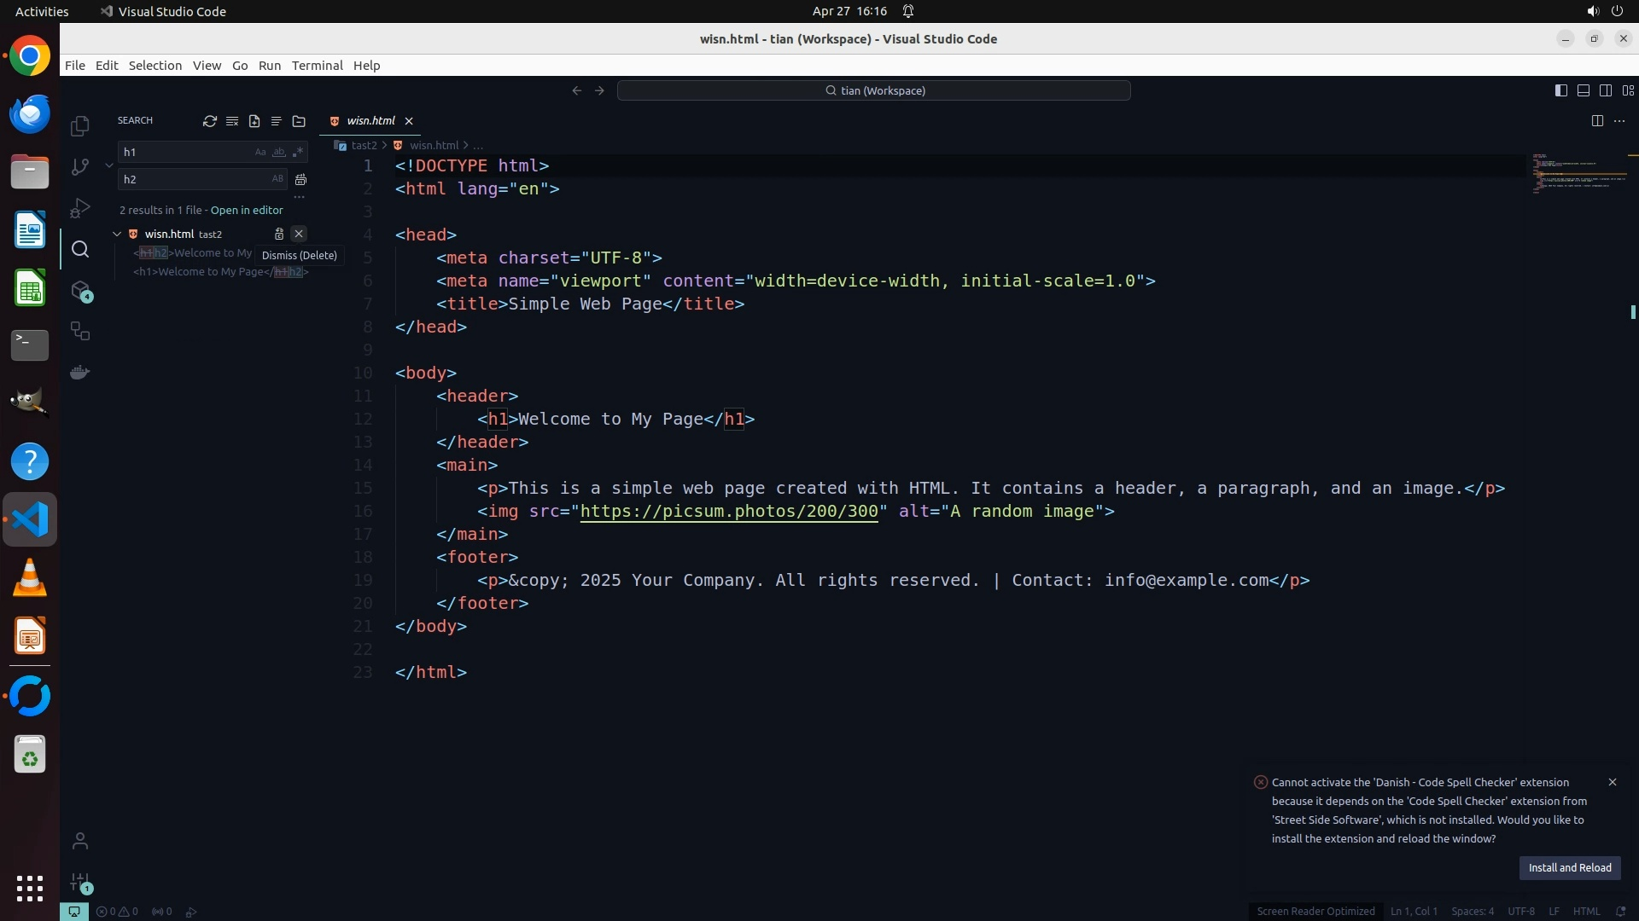The height and width of the screenshot is (921, 1639).
Task: Select the wisn.html editor tab
Action: click(x=370, y=121)
